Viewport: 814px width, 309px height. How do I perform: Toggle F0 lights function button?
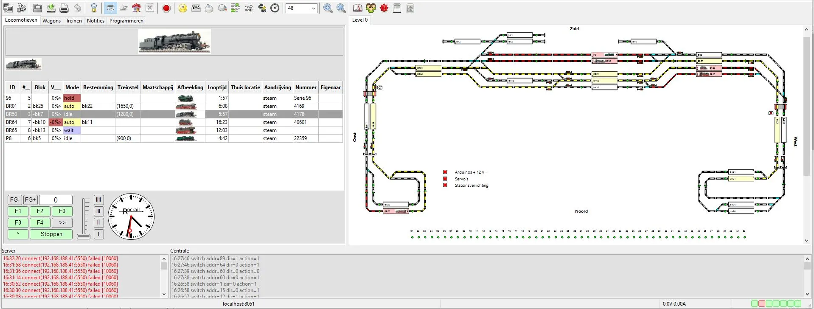click(62, 211)
